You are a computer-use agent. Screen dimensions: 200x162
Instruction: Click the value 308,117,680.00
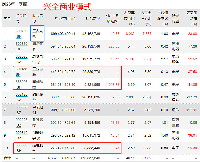(63, 110)
